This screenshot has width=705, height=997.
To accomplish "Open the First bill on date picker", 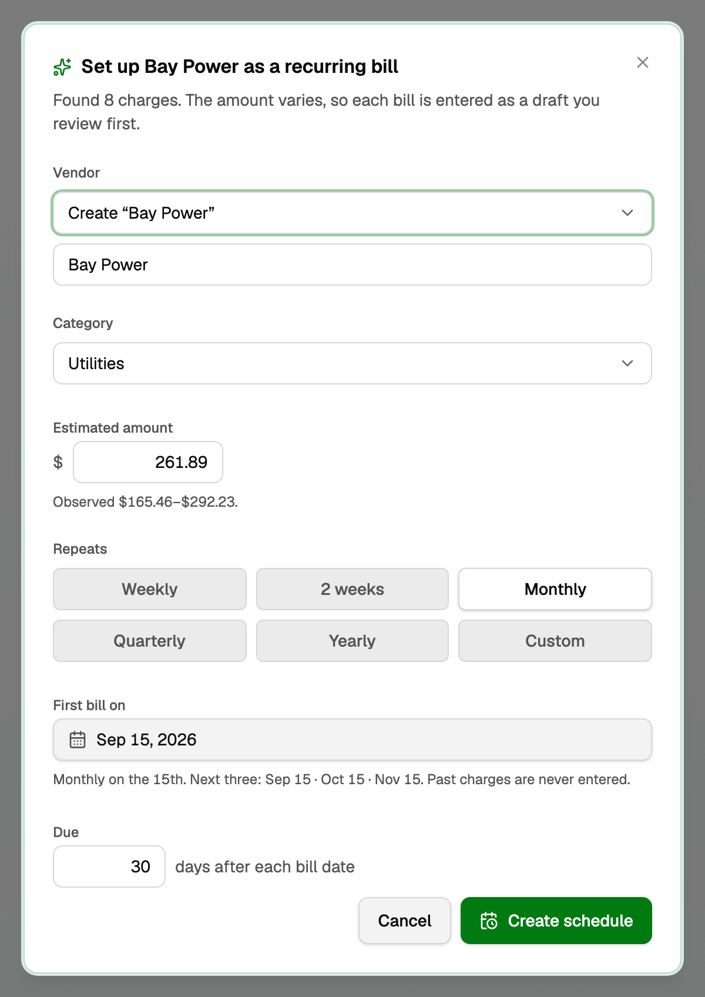I will (352, 740).
